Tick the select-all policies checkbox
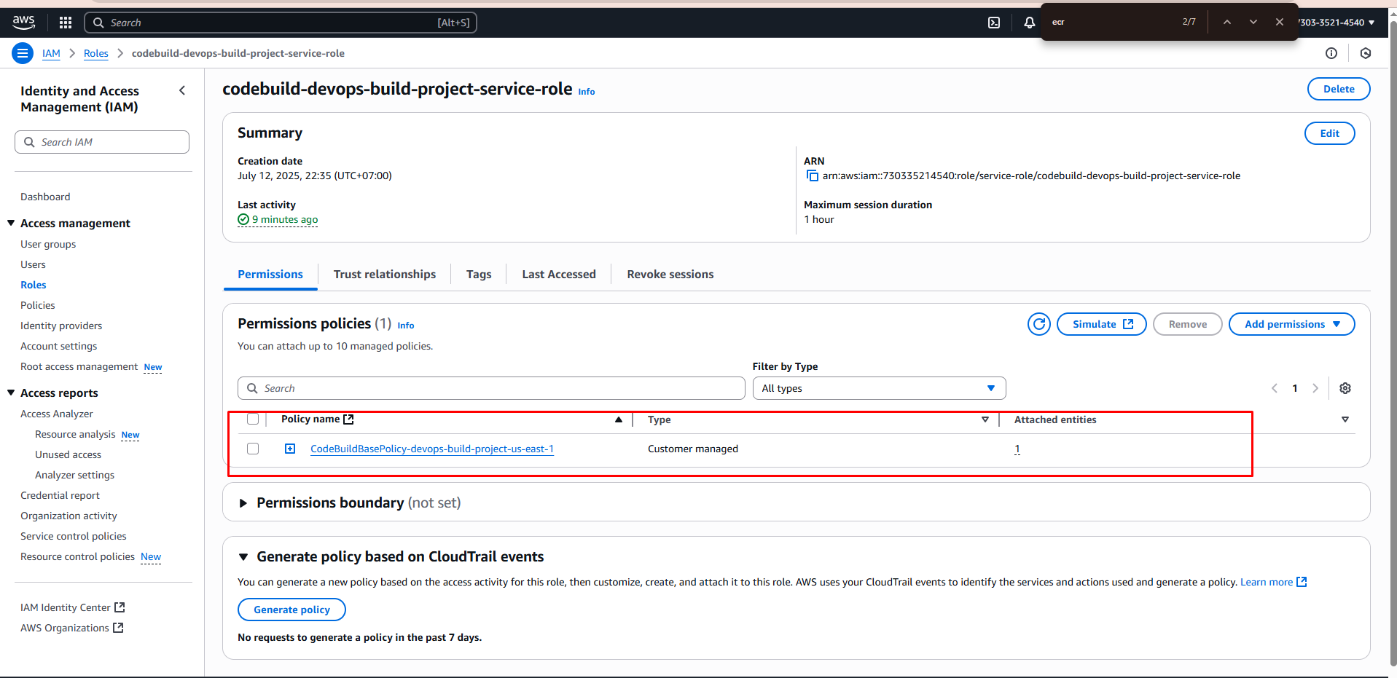Screen dimensions: 1397x678 253,419
